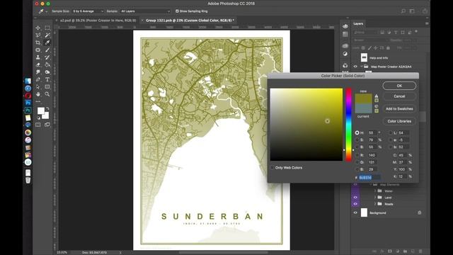This screenshot has width=453, height=255.
Task: Select the Magic Wand tool
Action: click(x=47, y=35)
